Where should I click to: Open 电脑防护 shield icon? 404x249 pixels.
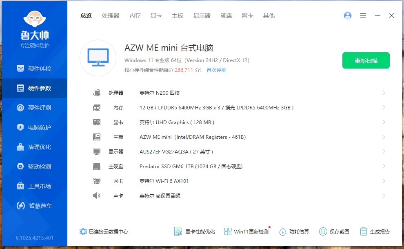20,127
